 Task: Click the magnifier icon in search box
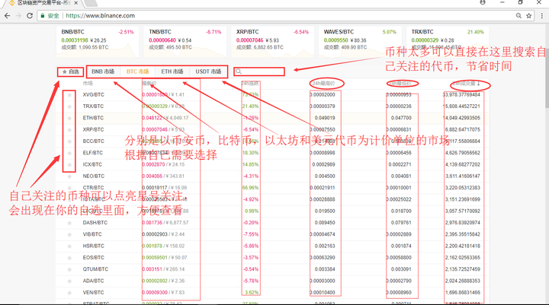(x=239, y=71)
